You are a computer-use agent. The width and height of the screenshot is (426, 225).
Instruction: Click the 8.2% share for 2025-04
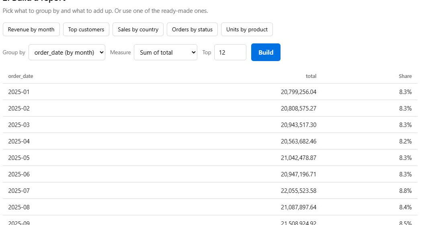(x=406, y=141)
